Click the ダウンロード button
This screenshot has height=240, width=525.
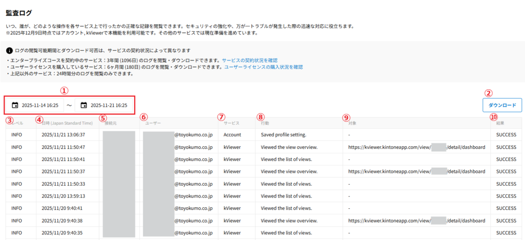(502, 105)
